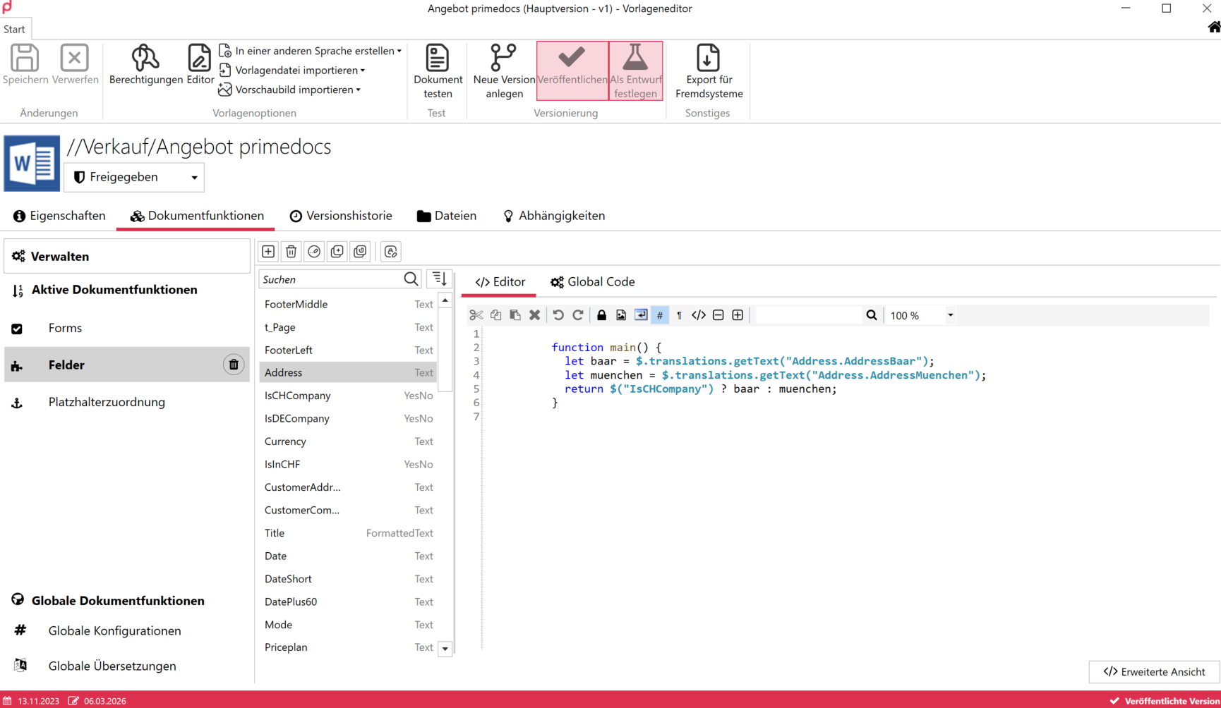Create Neue Version anlegen
Image resolution: width=1221 pixels, height=708 pixels.
pos(504,72)
